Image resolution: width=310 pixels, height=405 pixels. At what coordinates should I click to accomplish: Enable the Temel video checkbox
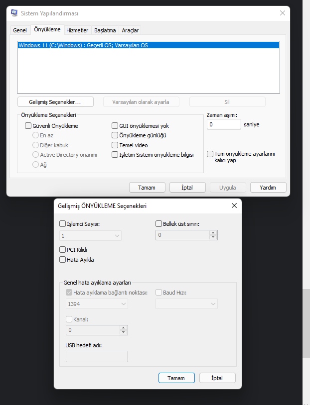tap(115, 145)
